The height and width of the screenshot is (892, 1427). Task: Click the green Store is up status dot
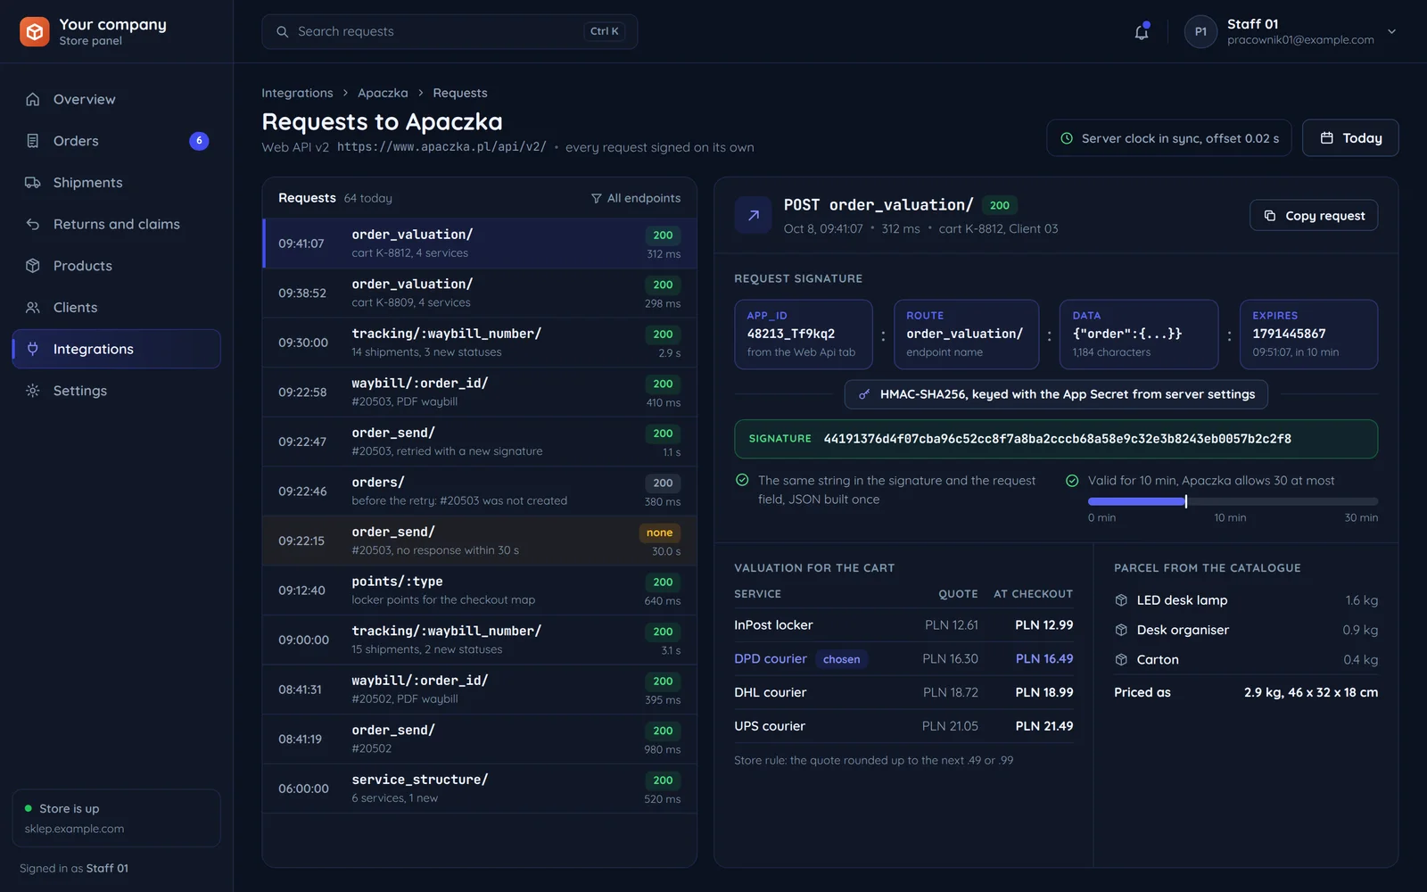point(29,808)
